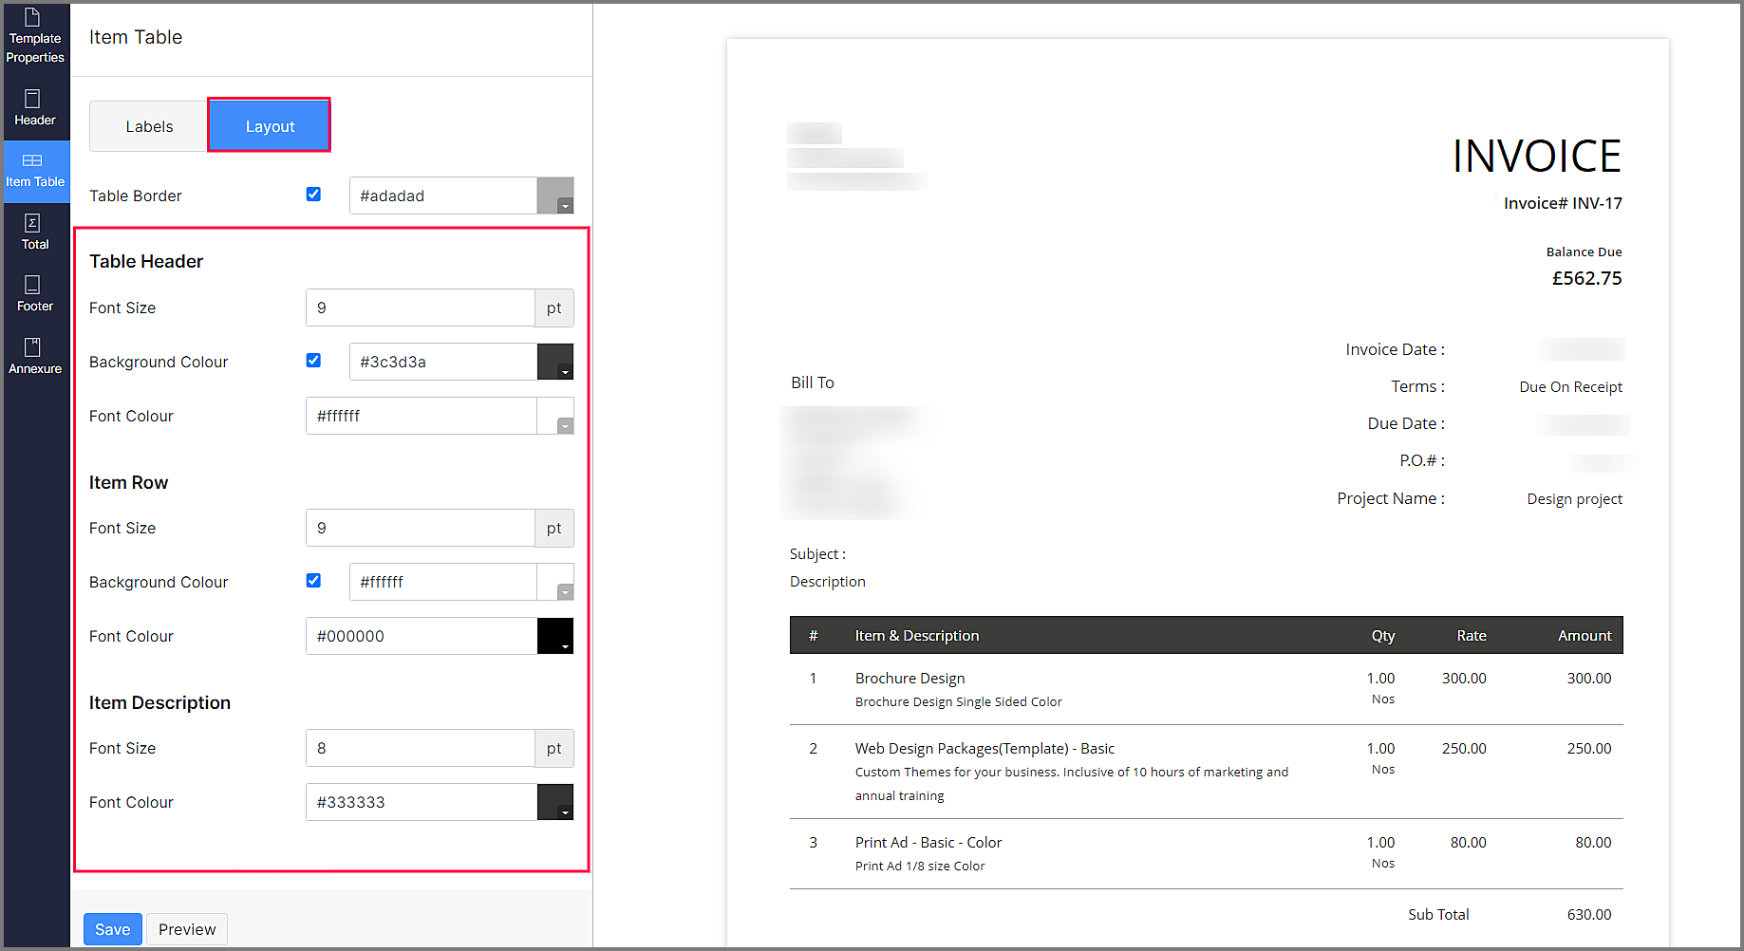Uncheck the Table Border checkbox
The height and width of the screenshot is (951, 1744).
pos(313,194)
